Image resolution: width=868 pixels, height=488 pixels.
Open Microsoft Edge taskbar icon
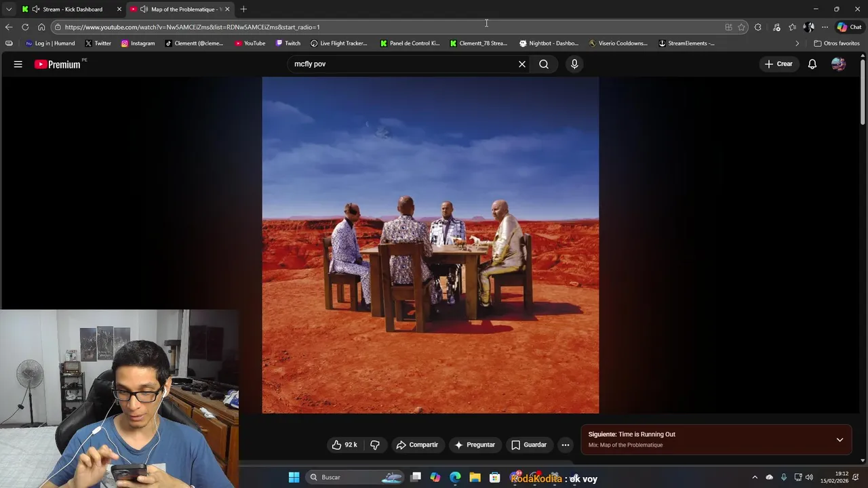coord(455,477)
